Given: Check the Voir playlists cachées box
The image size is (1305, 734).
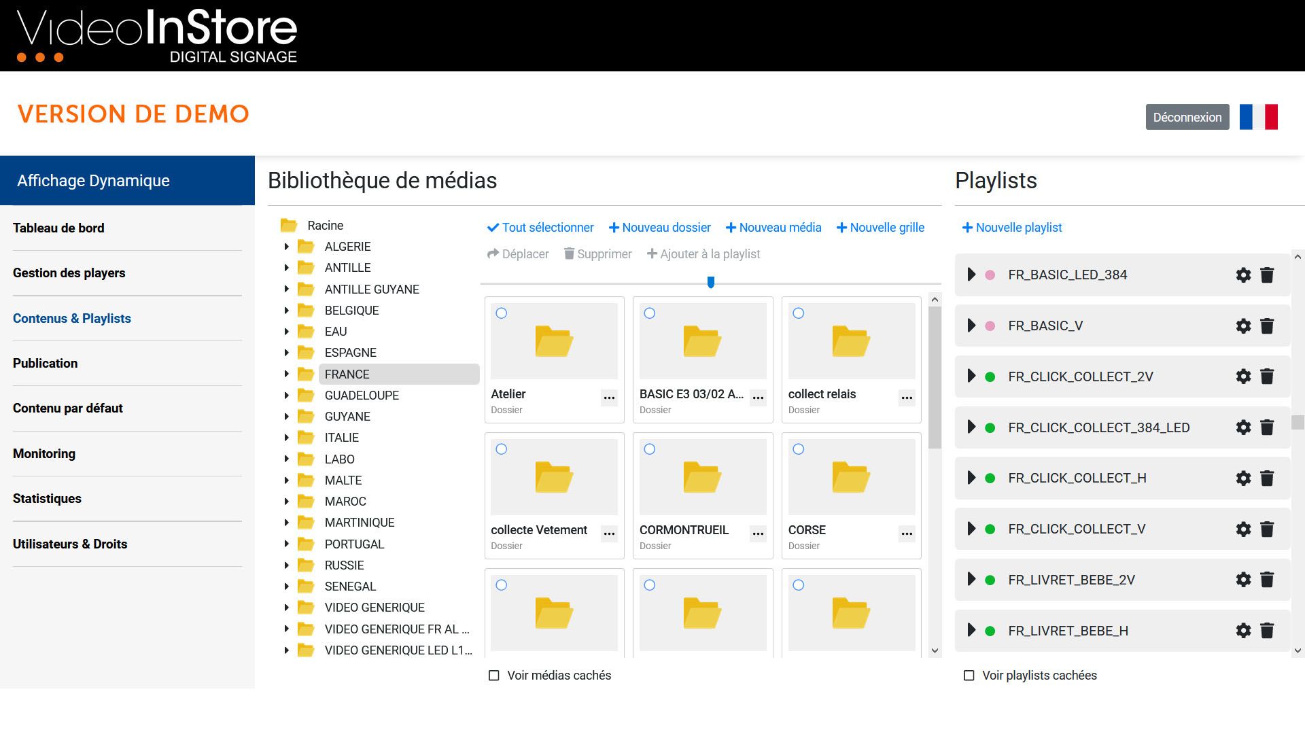Looking at the screenshot, I should (x=969, y=676).
